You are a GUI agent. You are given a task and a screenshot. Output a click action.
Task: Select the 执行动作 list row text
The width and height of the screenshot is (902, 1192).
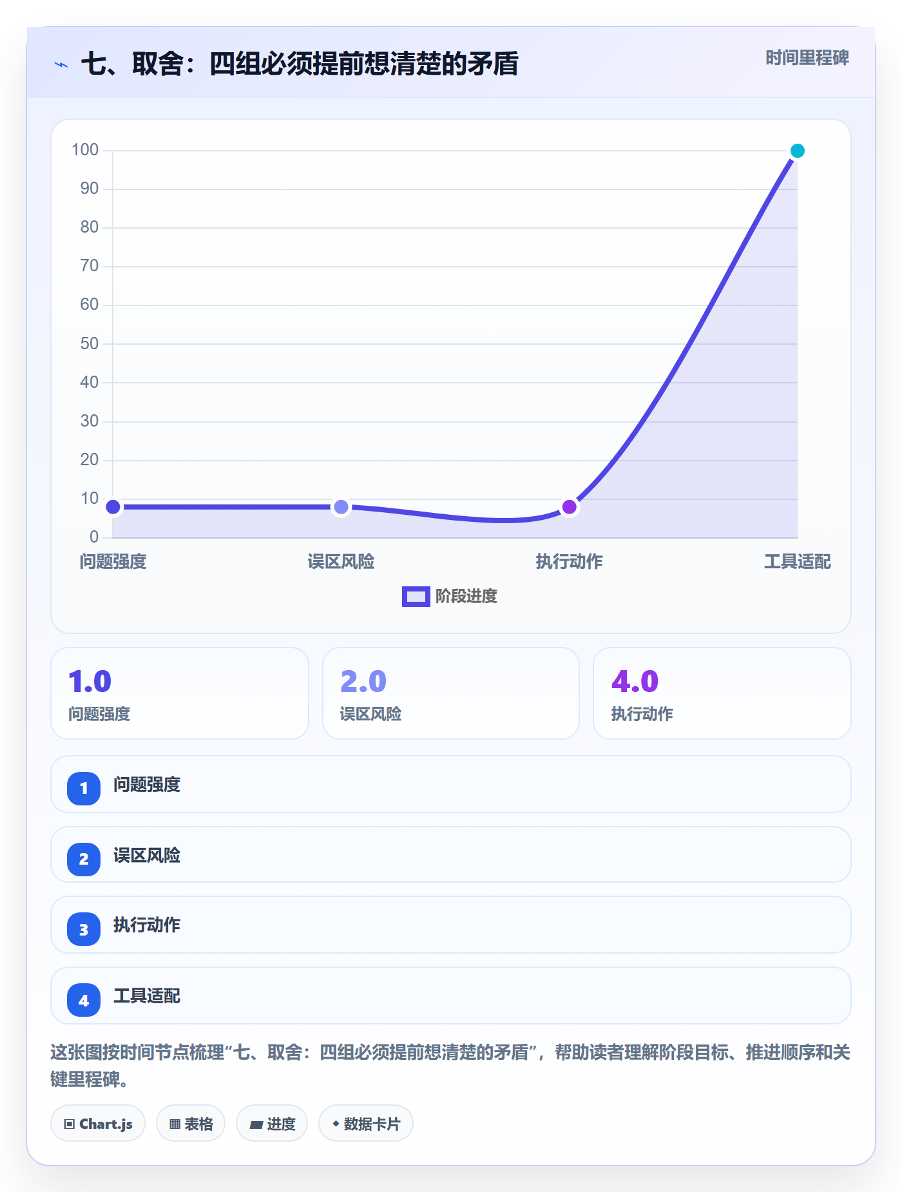147,925
